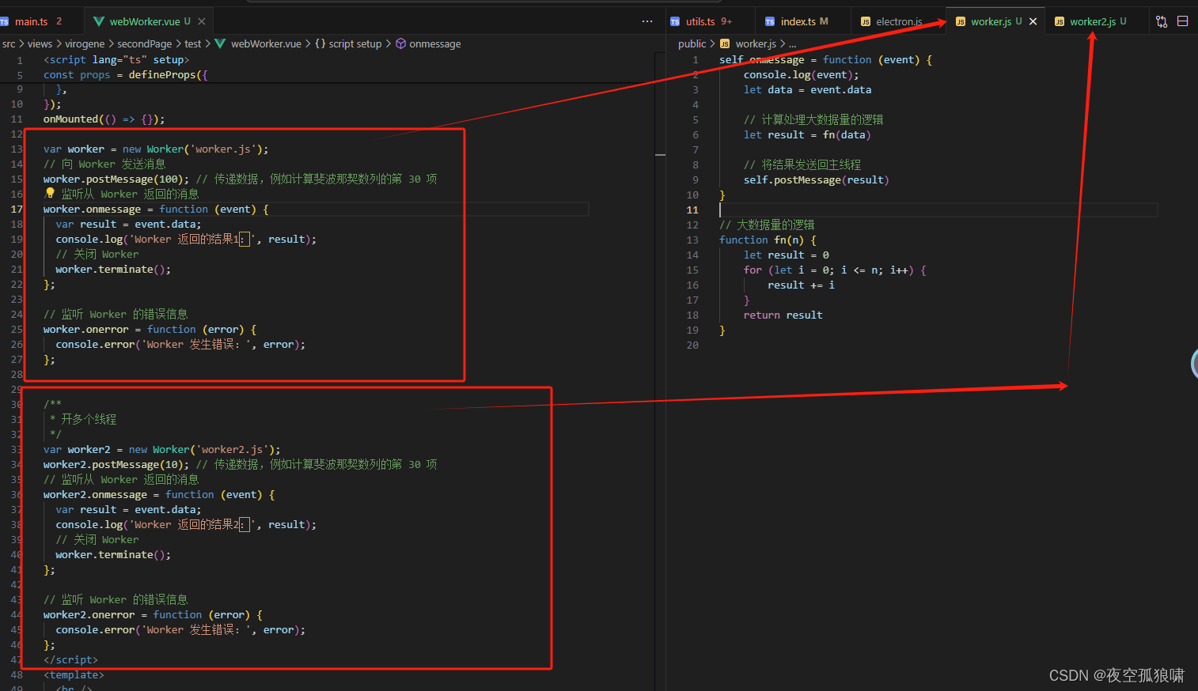Close the webWorker.vue tab
1198x691 pixels.
click(202, 21)
